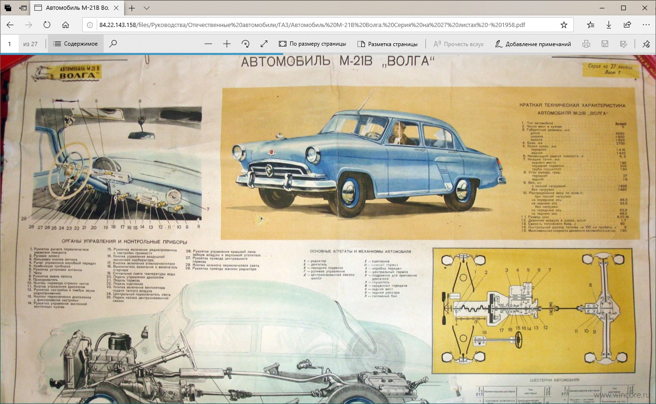
Task: Maximize the Edge window
Action: point(623,8)
